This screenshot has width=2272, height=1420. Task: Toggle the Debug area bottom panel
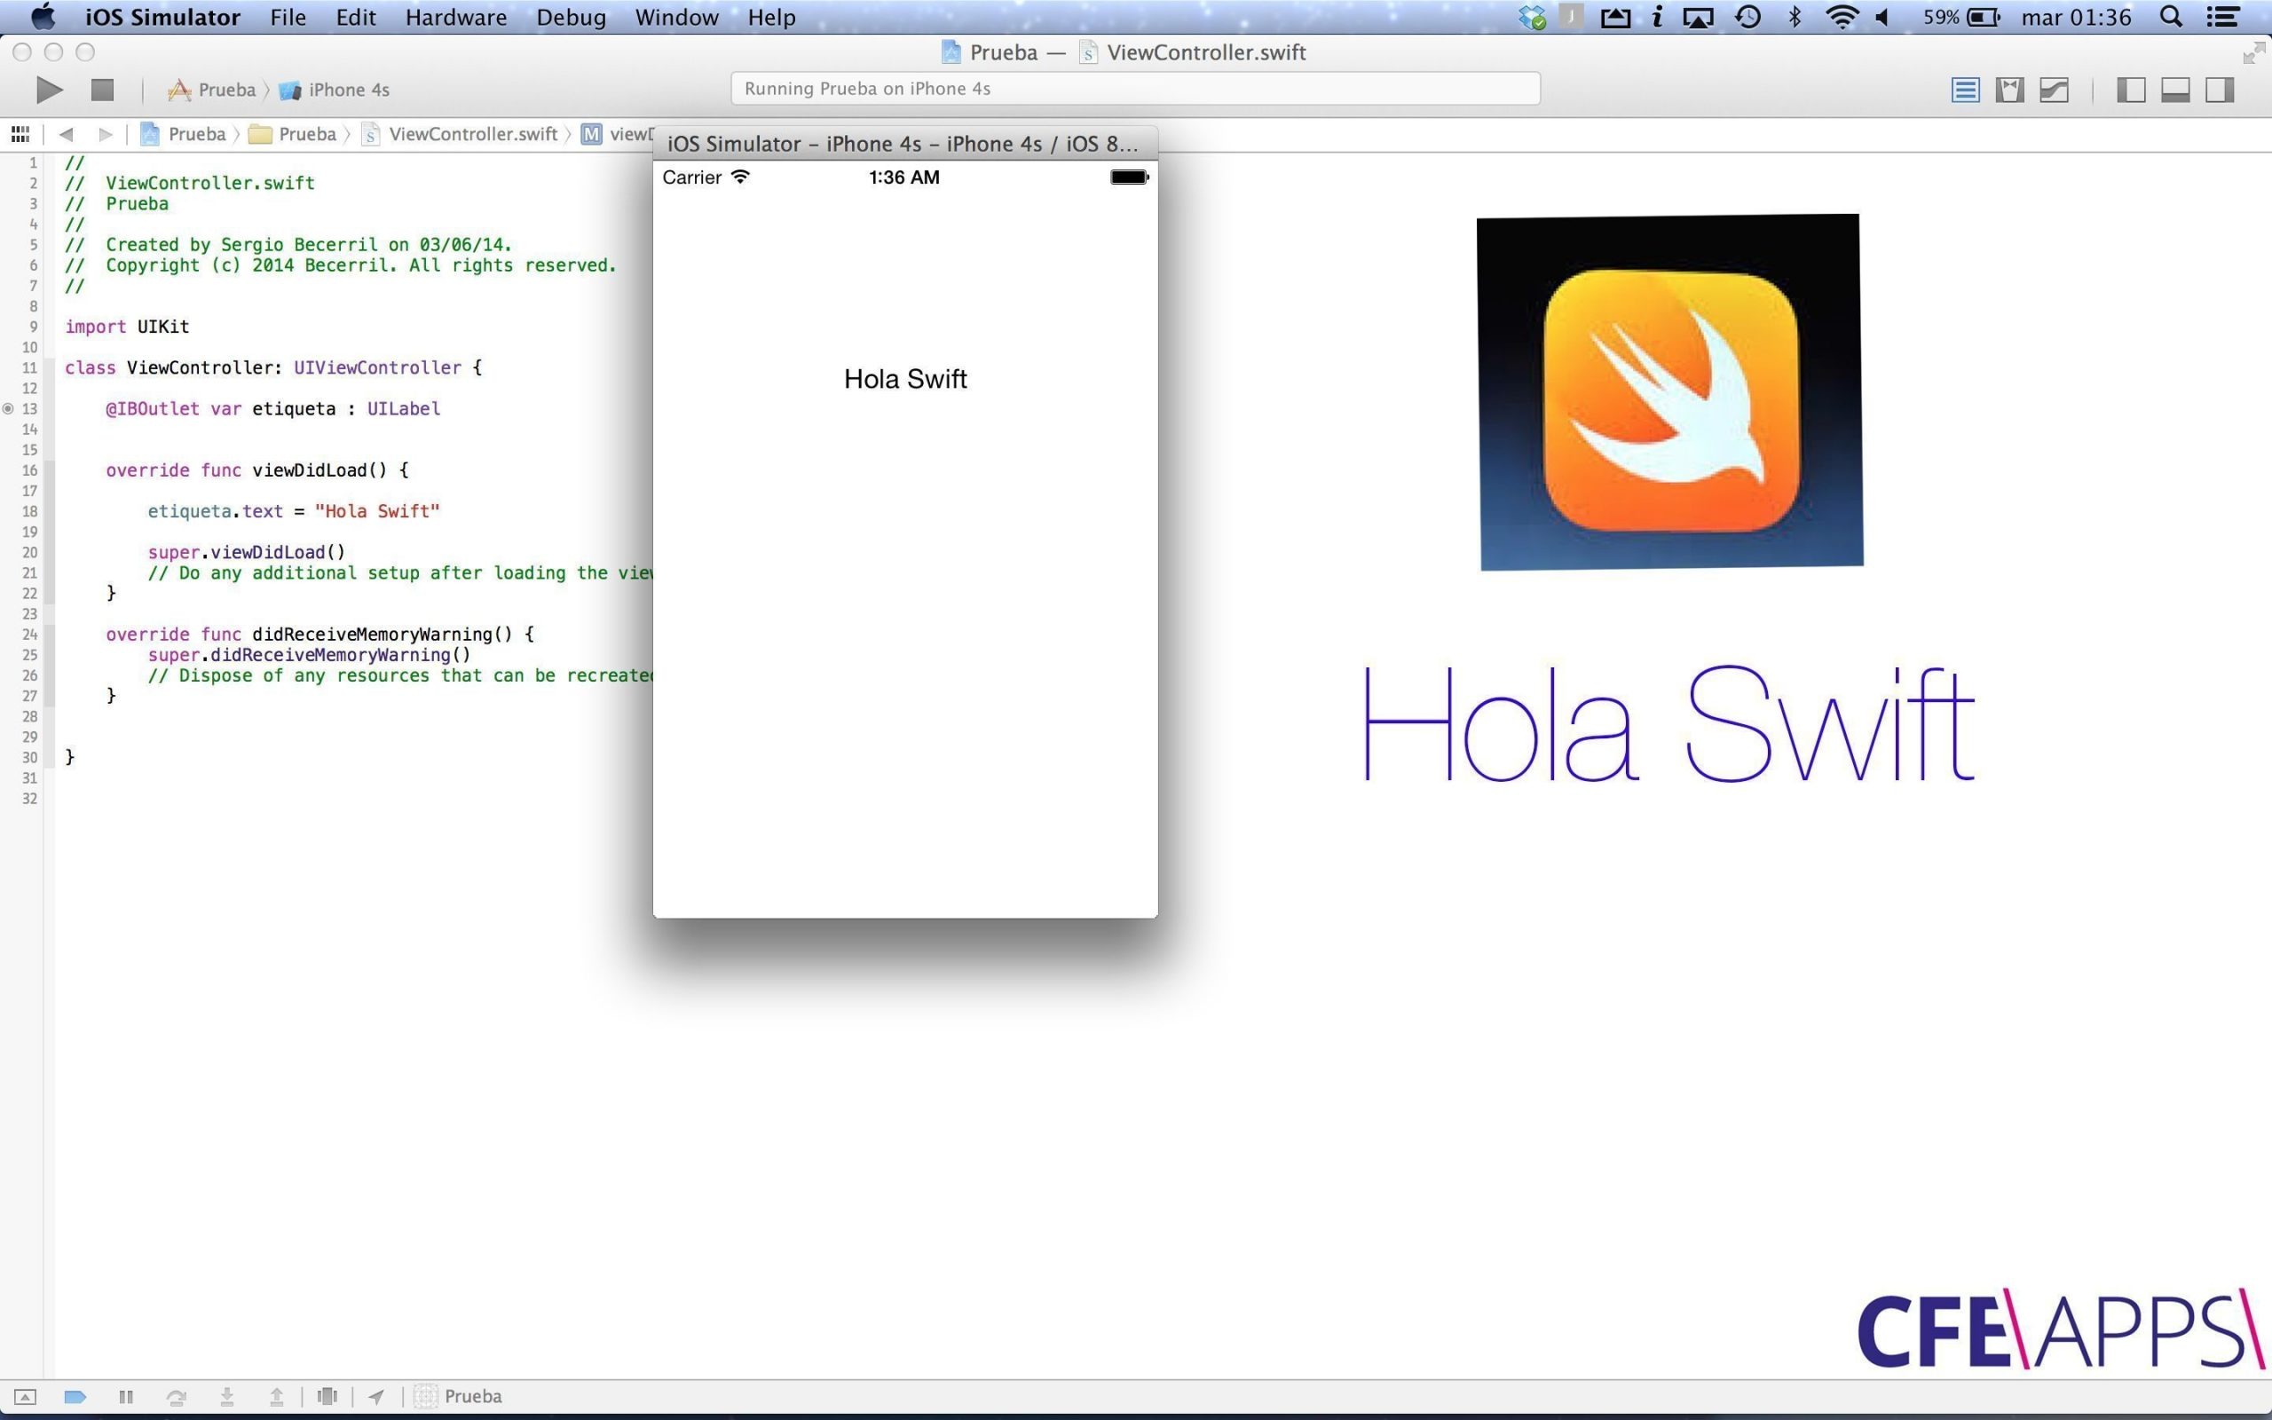[2175, 91]
